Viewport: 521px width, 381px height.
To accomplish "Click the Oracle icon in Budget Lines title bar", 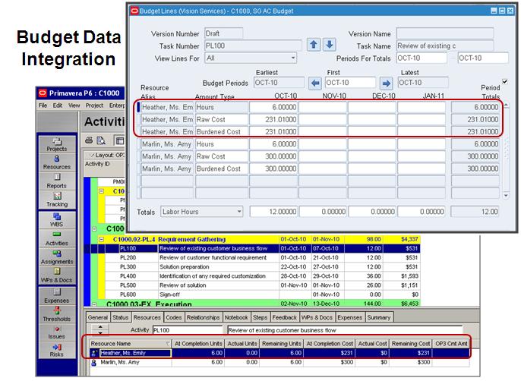I will 134,11.
